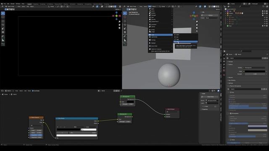Select the Scale tool in right viewport

[125, 29]
